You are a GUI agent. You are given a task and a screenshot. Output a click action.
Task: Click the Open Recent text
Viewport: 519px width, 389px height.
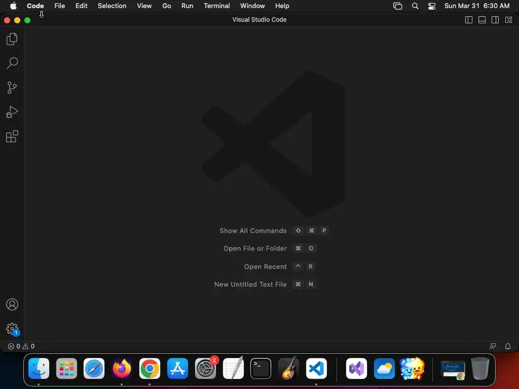click(x=266, y=266)
